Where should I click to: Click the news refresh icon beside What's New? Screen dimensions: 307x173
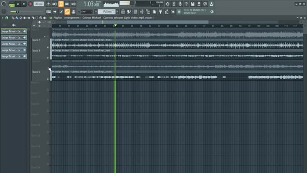212,12
